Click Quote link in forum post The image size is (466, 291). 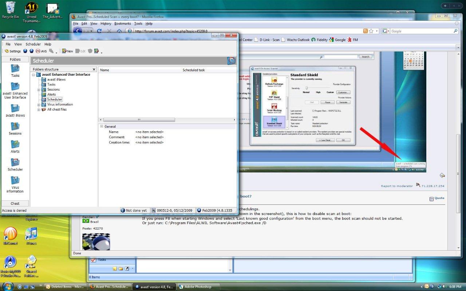(x=439, y=198)
